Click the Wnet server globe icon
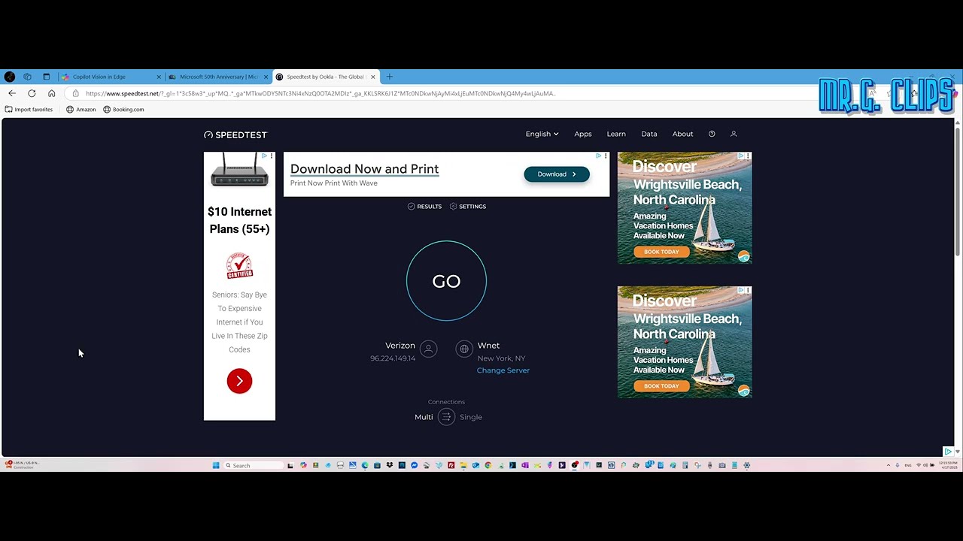The width and height of the screenshot is (963, 541). tap(464, 349)
